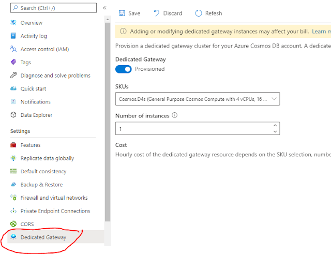Click the Refresh circular arrow icon

coord(199,13)
